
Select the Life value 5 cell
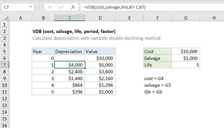click(186, 65)
